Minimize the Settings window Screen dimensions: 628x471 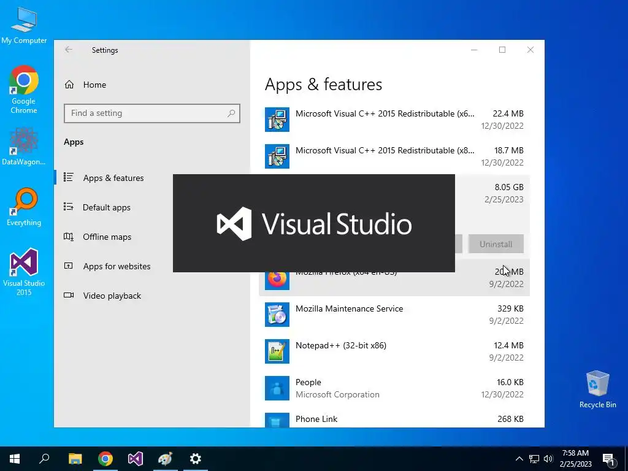pos(474,50)
